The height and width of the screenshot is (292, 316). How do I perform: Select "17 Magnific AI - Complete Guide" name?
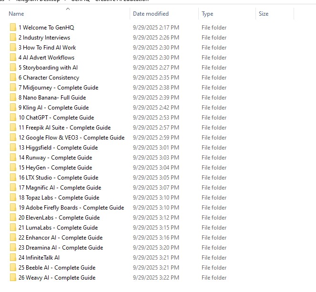60,188
